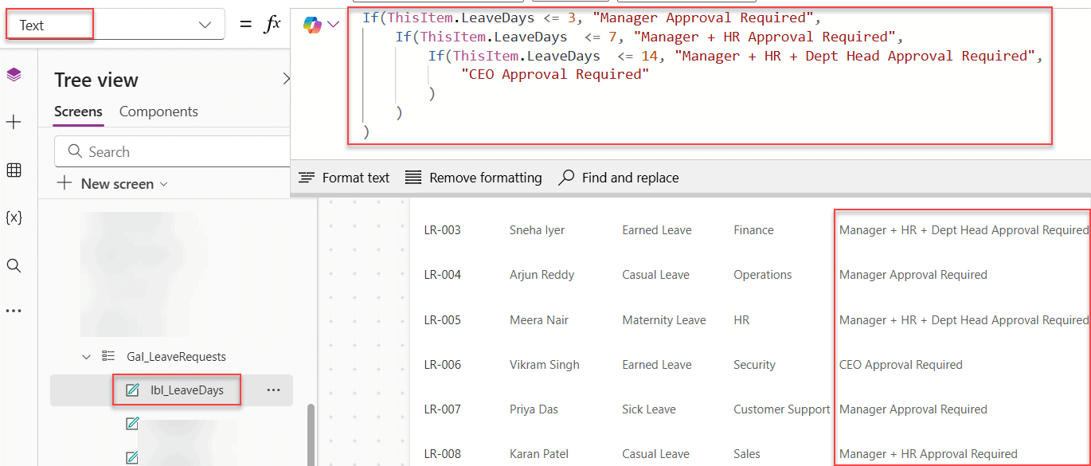Open more options for lbl_LeaveDays
1091x466 pixels.
pyautogui.click(x=273, y=390)
